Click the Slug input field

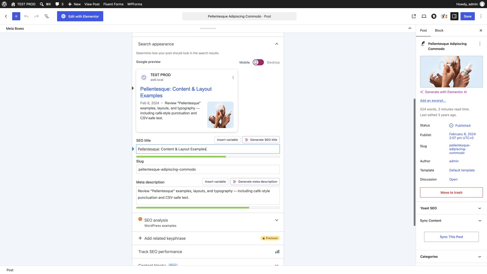click(208, 169)
